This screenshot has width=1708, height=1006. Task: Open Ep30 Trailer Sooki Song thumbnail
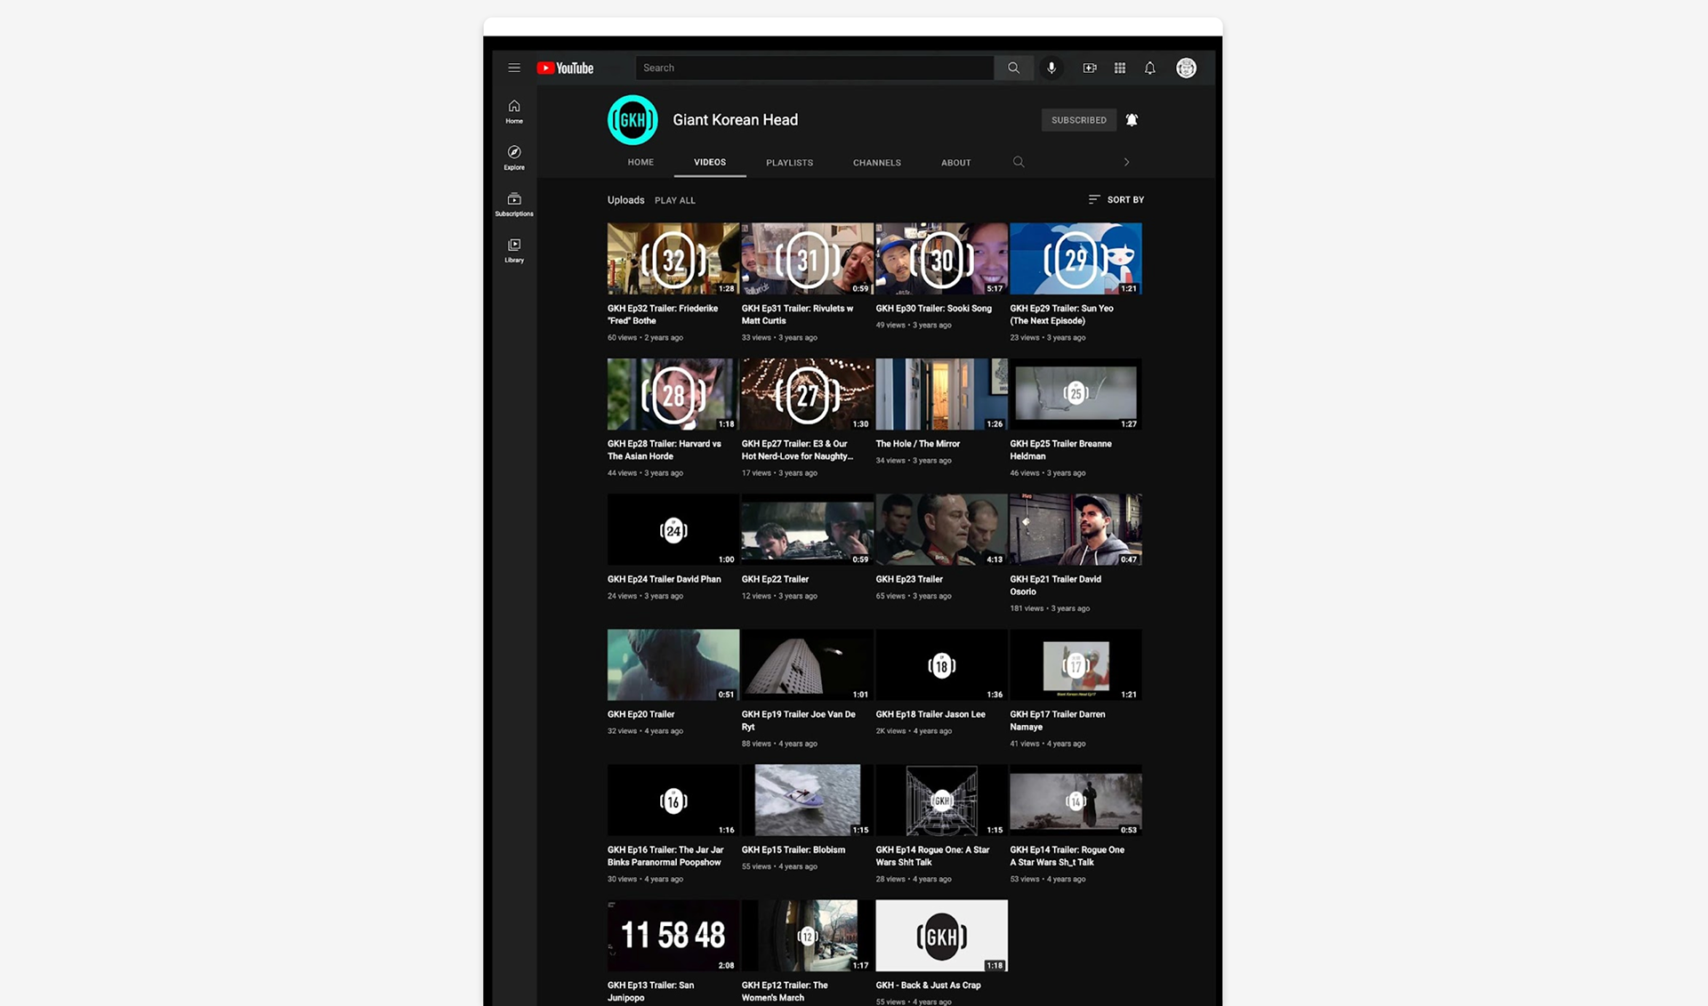point(941,258)
